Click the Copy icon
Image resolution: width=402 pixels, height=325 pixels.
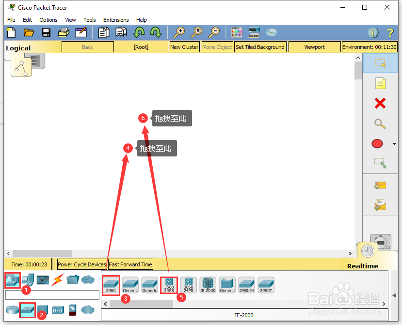click(x=104, y=32)
